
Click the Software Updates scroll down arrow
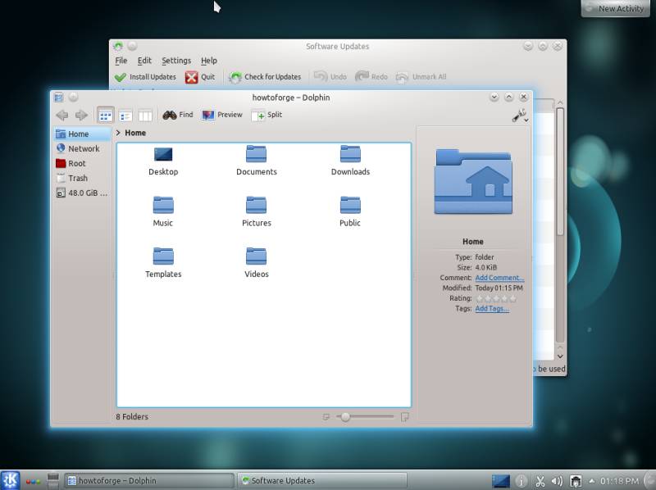point(560,356)
